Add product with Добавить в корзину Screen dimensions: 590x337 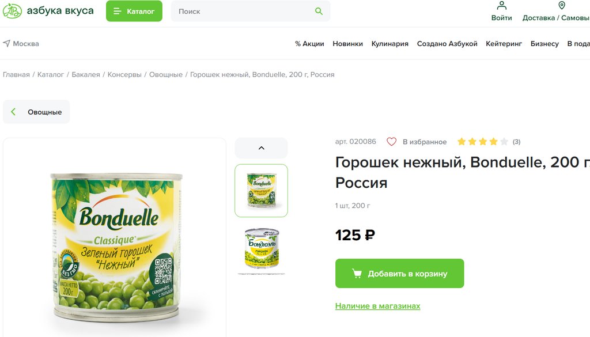pos(400,274)
